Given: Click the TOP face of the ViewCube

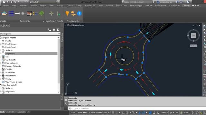Looking at the screenshot, I should tap(193, 35).
